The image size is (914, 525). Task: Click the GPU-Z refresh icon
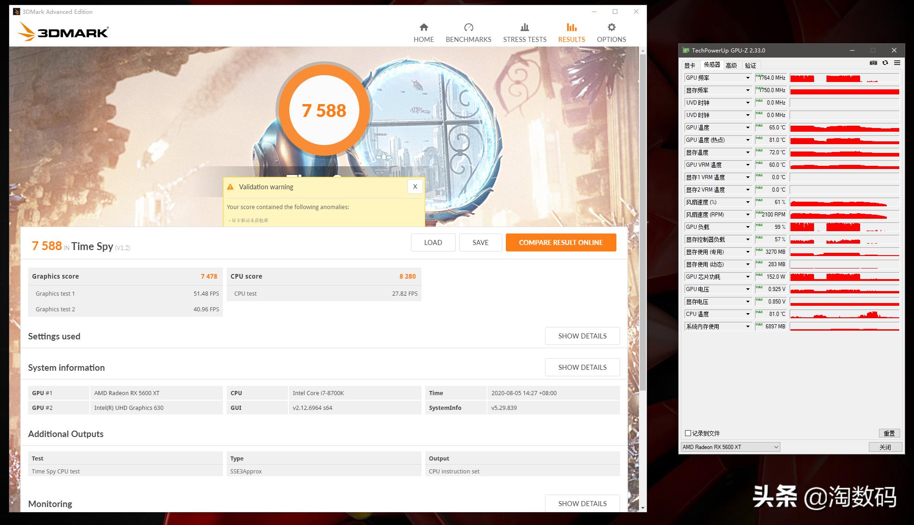(885, 63)
